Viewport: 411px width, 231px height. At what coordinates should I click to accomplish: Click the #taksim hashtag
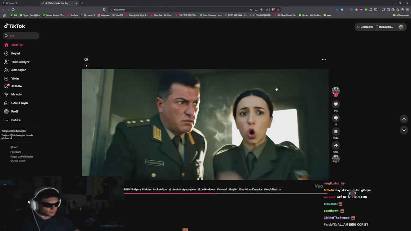pos(147,189)
